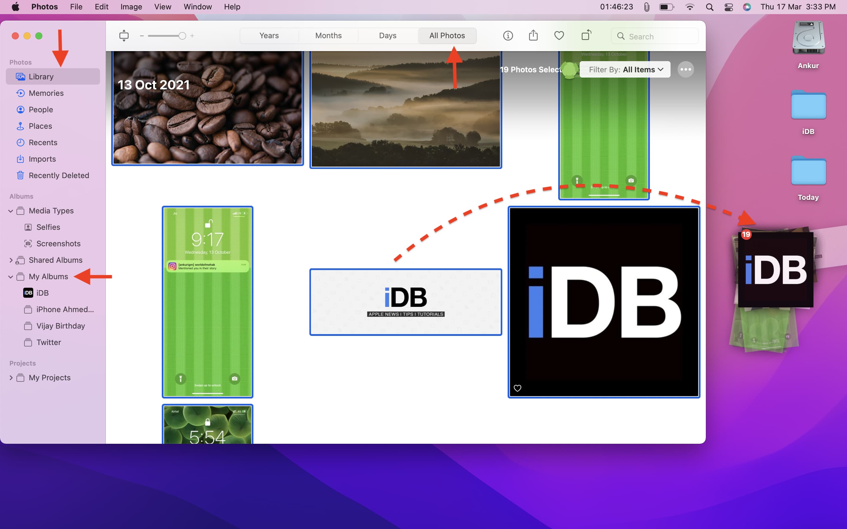Open the File menu

pos(76,7)
